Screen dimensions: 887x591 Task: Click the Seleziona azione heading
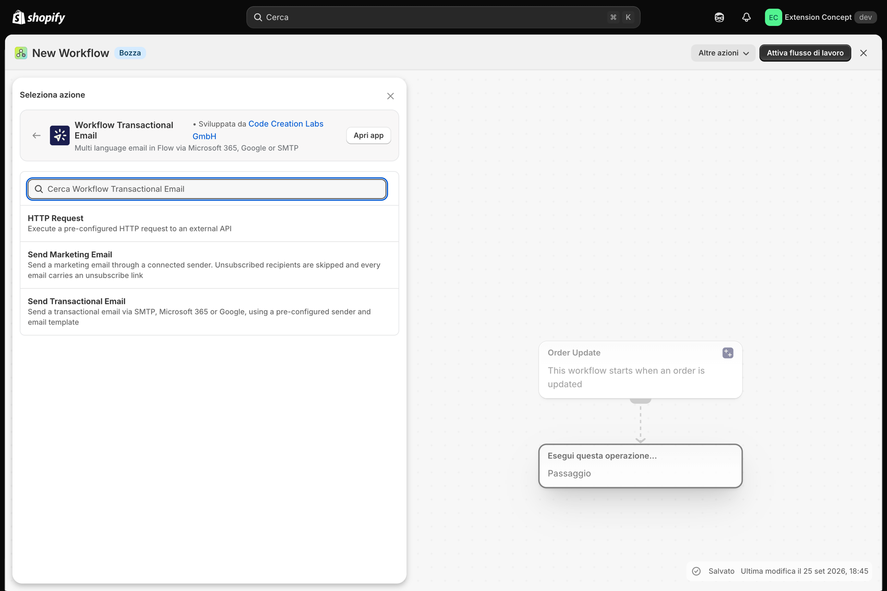[52, 95]
